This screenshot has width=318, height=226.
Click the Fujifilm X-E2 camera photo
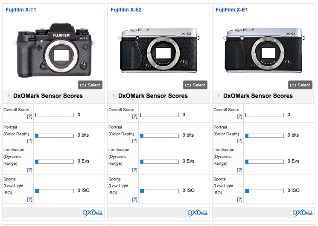pyautogui.click(x=159, y=51)
